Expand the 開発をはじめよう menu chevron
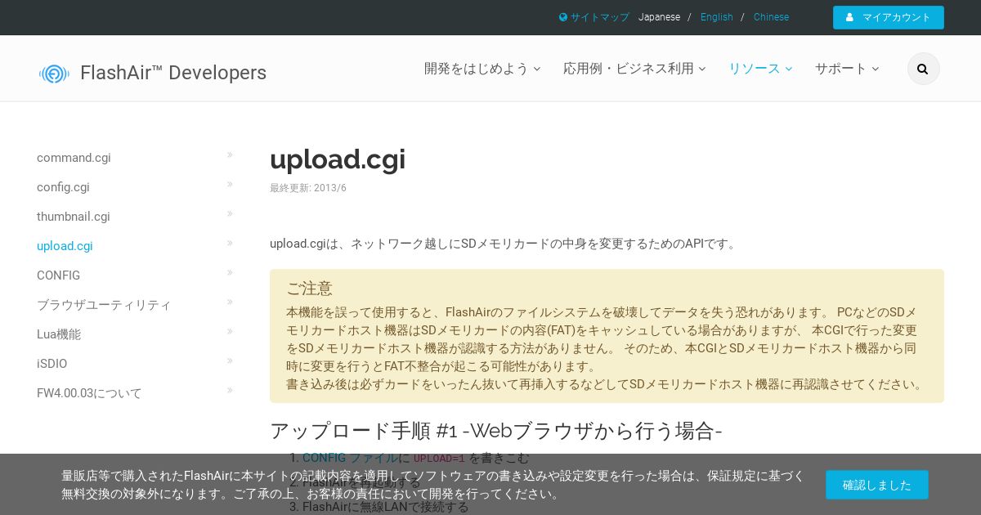 537,69
